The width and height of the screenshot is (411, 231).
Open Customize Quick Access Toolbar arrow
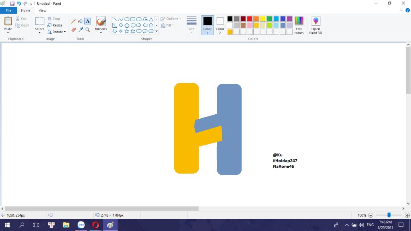pyautogui.click(x=31, y=4)
